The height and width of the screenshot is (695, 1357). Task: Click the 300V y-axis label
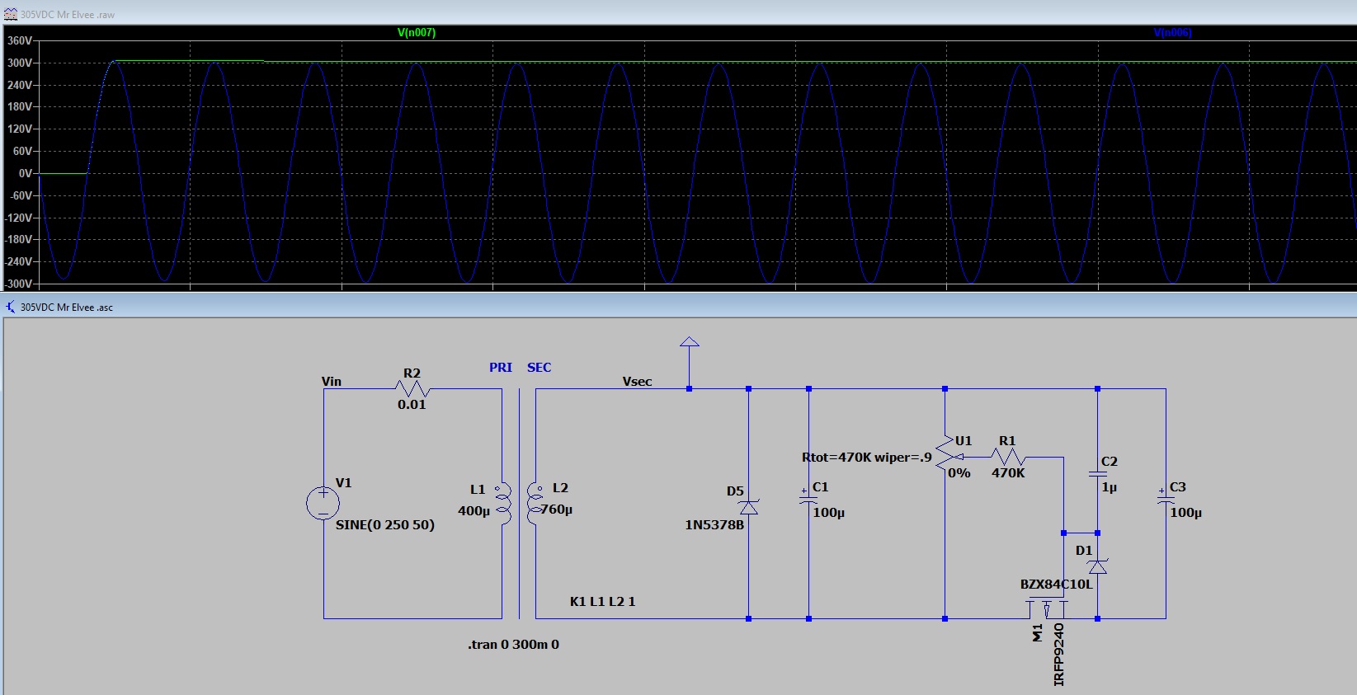(x=19, y=63)
